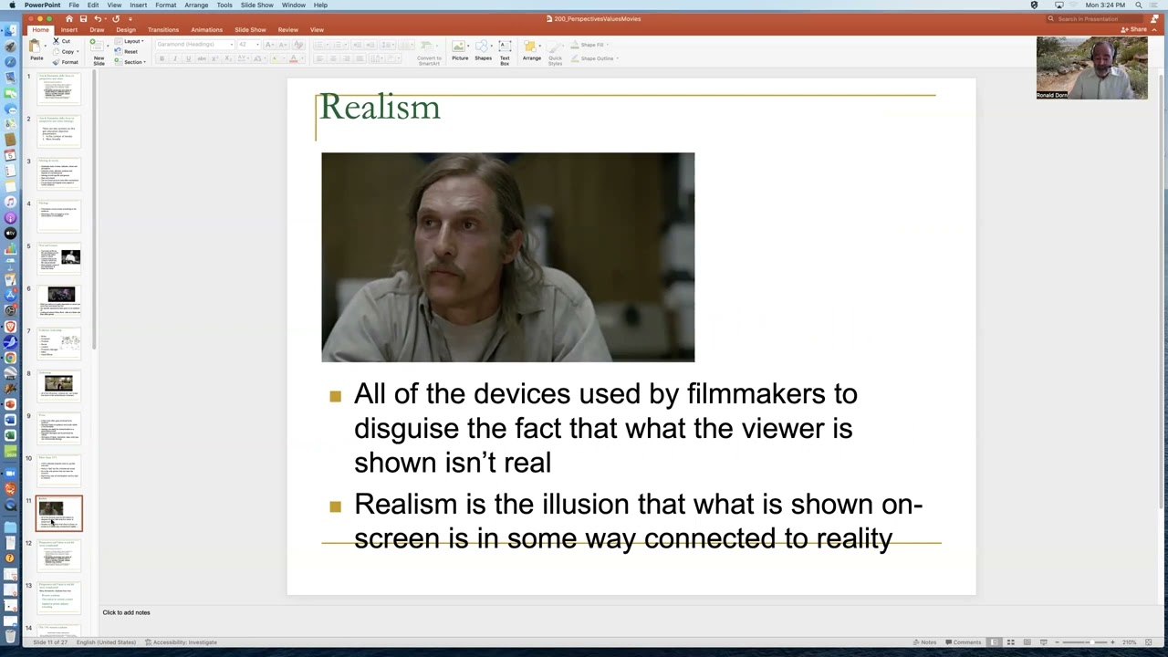Viewport: 1168px width, 657px height.
Task: Open the Trash in the Dock
Action: coord(10,637)
